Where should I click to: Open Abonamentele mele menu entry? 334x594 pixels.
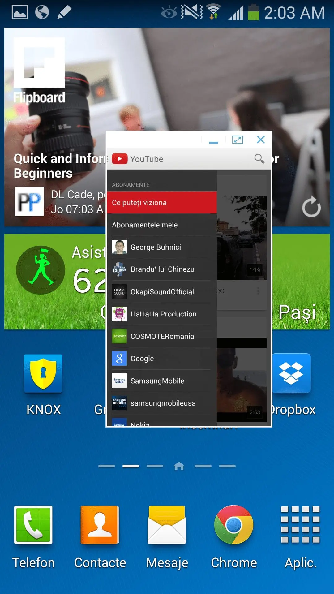162,225
